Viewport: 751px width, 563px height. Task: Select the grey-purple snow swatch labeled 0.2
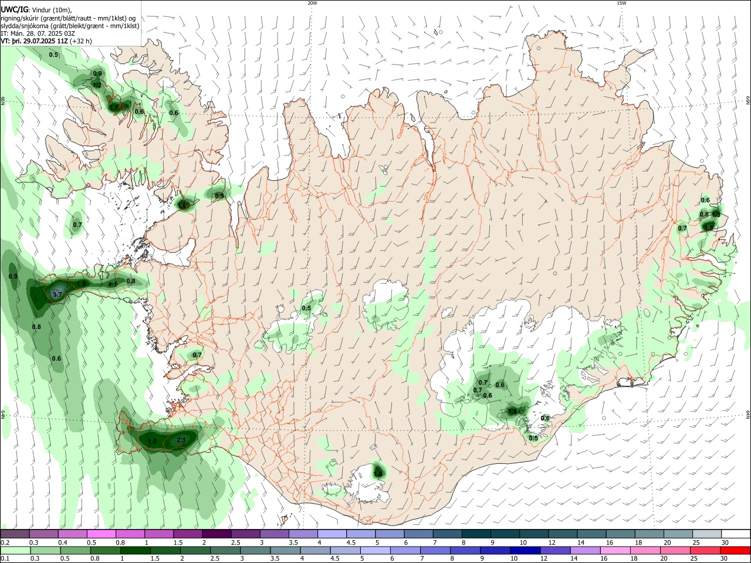click(x=15, y=534)
